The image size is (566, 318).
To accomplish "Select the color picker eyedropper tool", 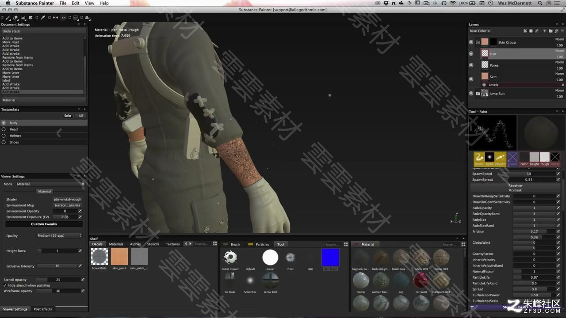I will pyautogui.click(x=43, y=18).
